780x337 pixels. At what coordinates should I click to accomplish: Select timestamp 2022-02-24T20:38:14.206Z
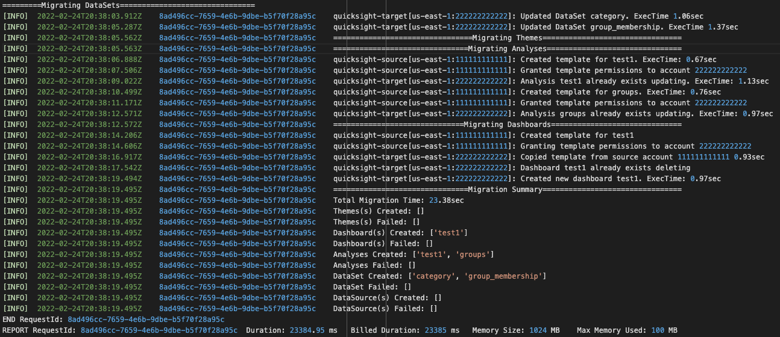point(89,135)
